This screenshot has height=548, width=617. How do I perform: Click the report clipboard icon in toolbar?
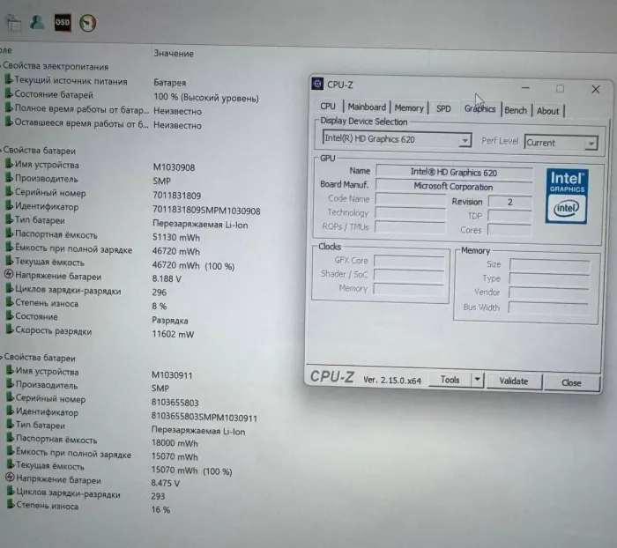tap(14, 23)
